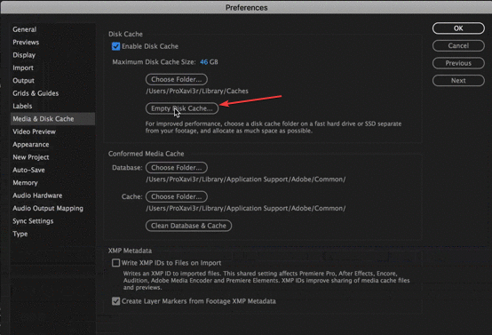Click the Maximum Disk Cache Size label
The width and height of the screenshot is (492, 335).
click(154, 62)
